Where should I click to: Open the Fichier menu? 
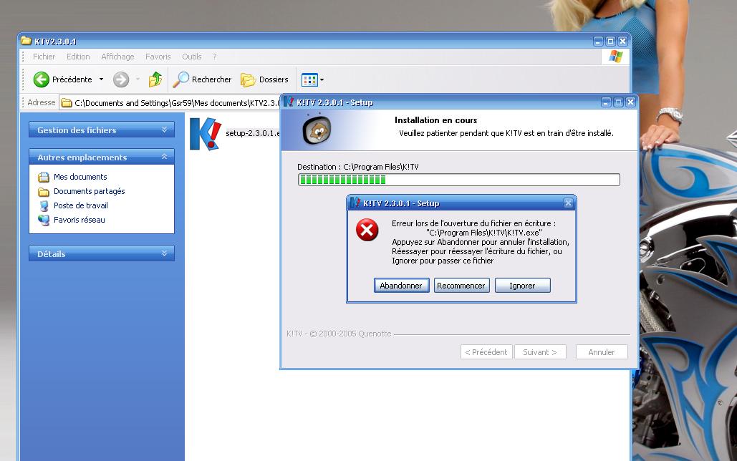pyautogui.click(x=44, y=57)
